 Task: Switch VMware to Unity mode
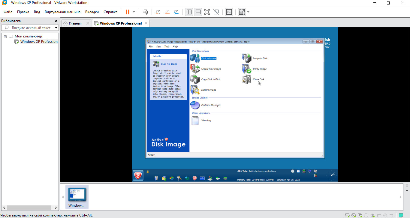point(216,12)
